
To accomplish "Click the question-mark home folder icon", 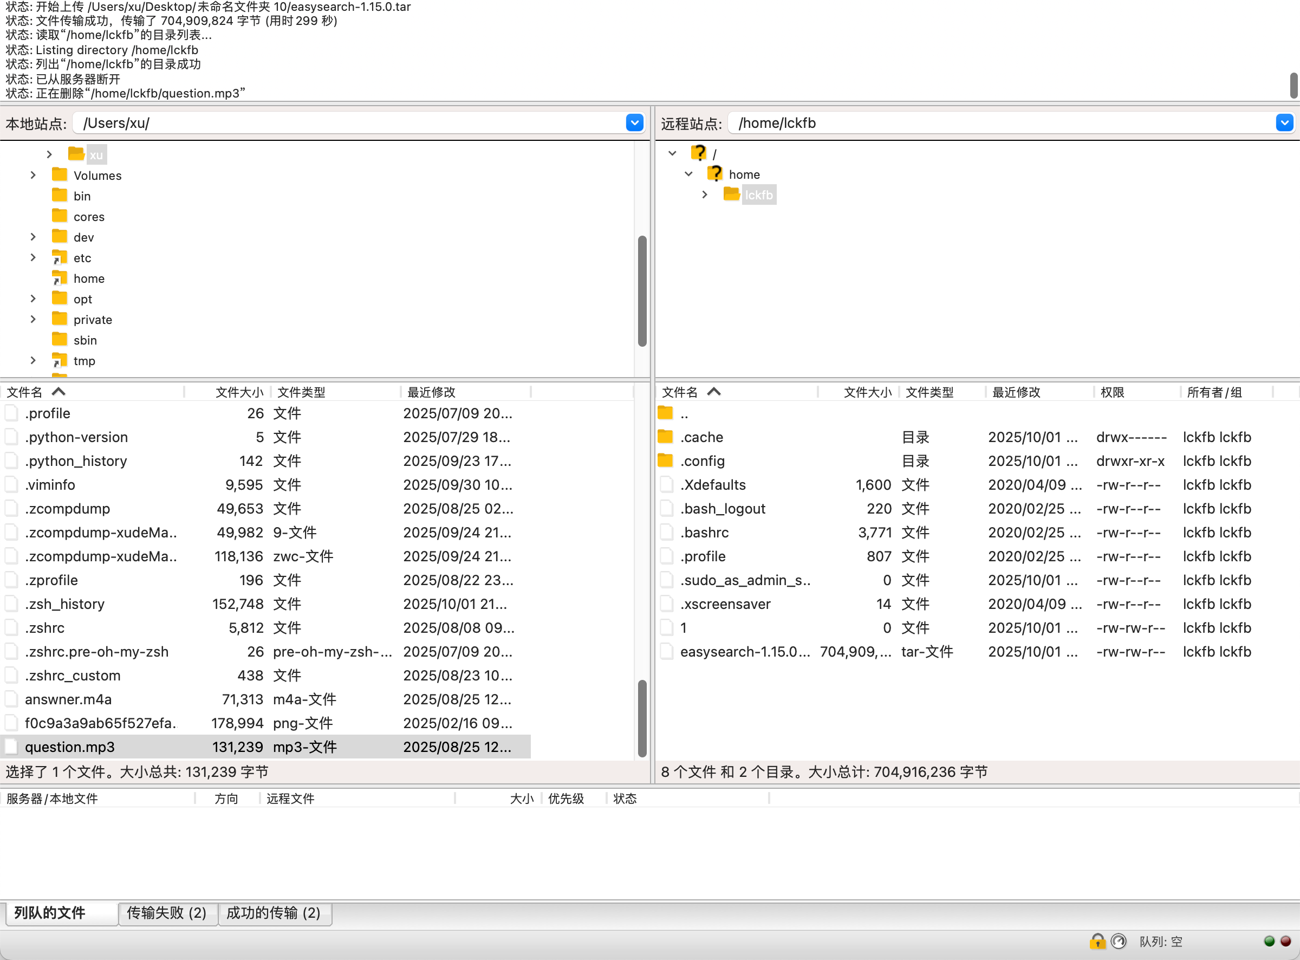I will pyautogui.click(x=714, y=174).
